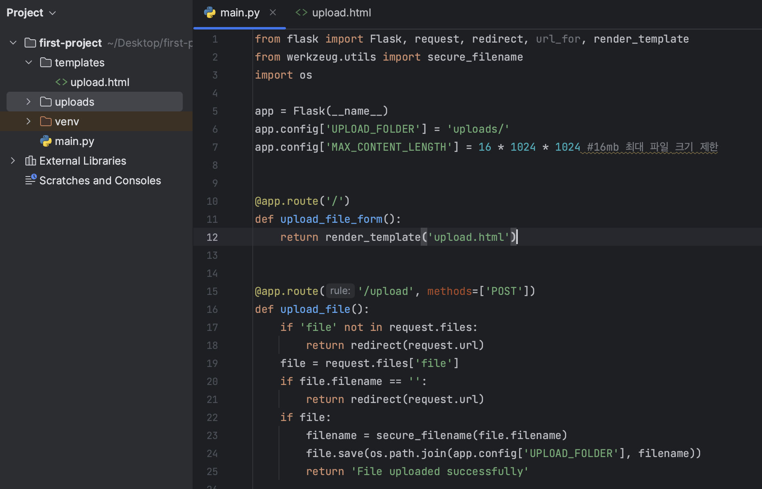Click function name 'upload_file' on line 16
The height and width of the screenshot is (489, 762).
[315, 309]
